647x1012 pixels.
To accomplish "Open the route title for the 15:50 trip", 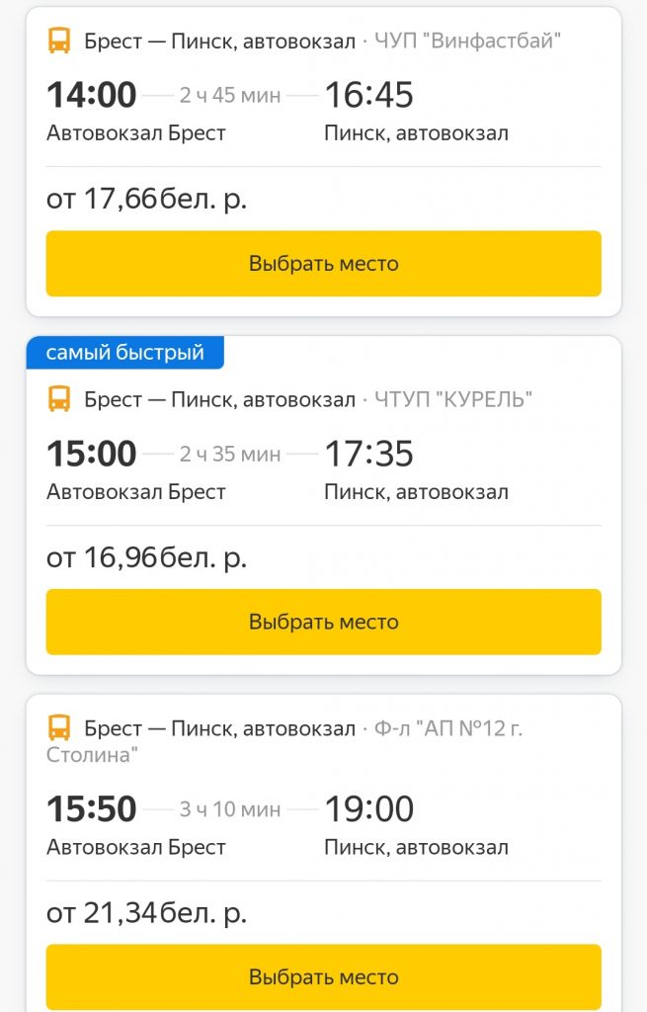I will [219, 729].
